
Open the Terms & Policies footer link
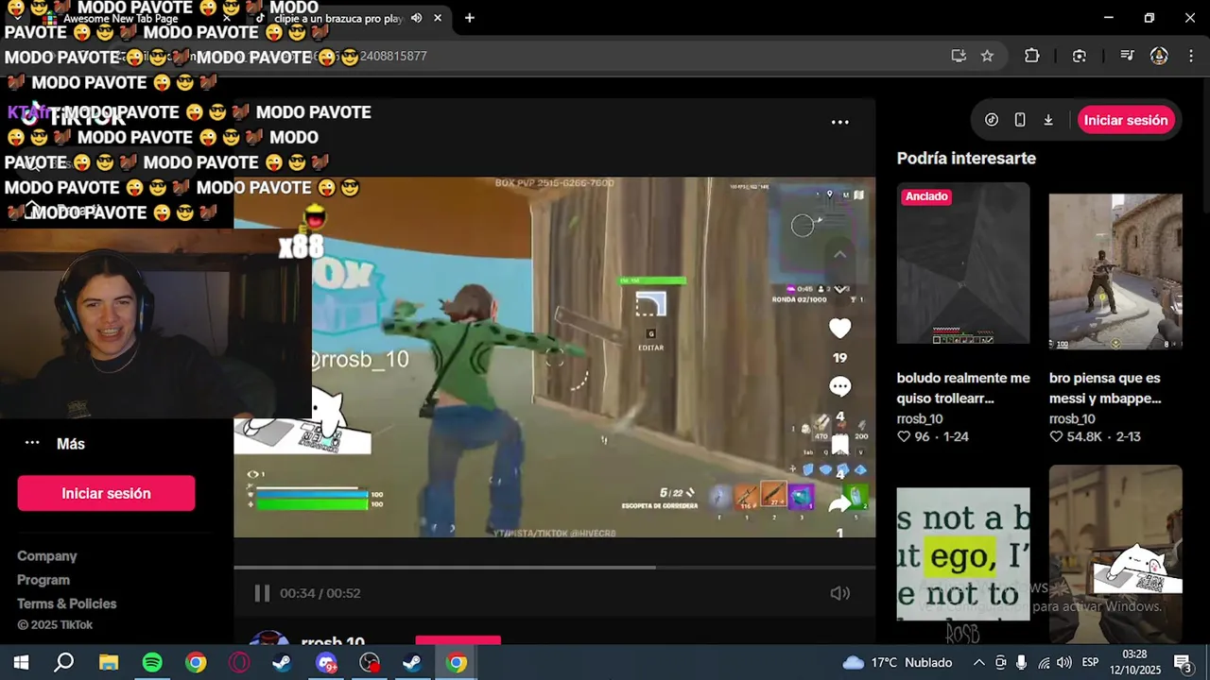[x=67, y=603]
